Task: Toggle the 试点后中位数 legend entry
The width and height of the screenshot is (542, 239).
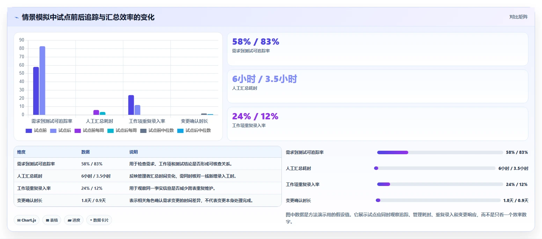Action: pos(194,130)
